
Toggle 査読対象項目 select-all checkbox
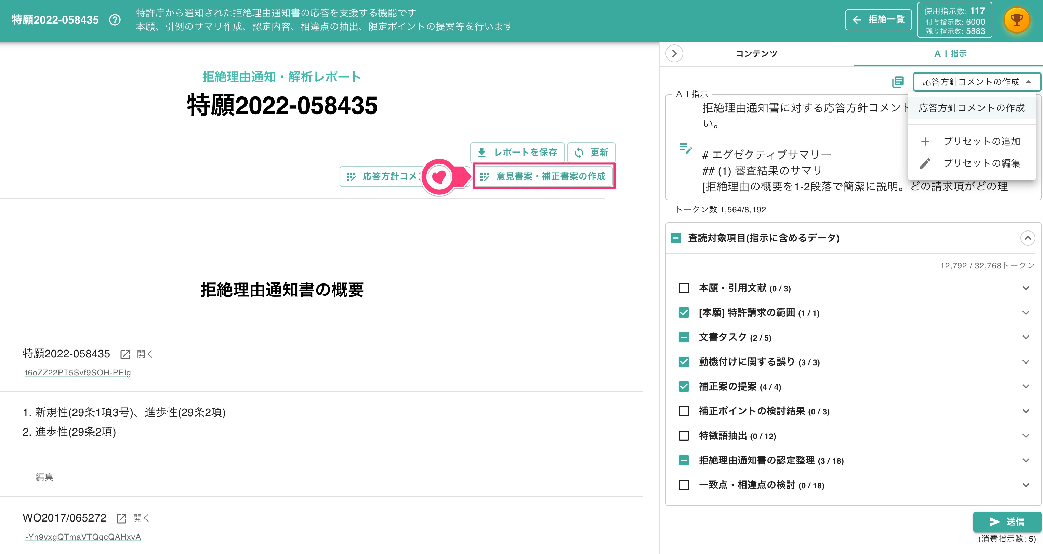point(676,238)
